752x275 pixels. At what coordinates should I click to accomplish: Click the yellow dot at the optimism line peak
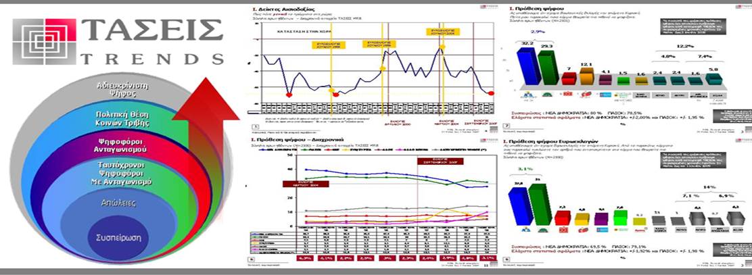(x=442, y=47)
